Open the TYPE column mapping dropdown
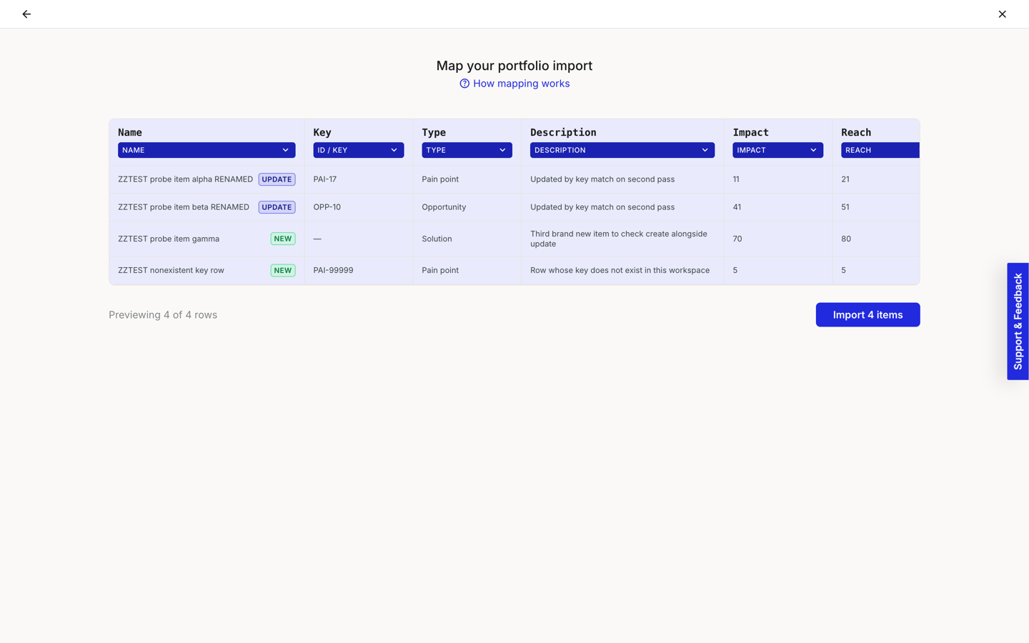 pyautogui.click(x=467, y=150)
